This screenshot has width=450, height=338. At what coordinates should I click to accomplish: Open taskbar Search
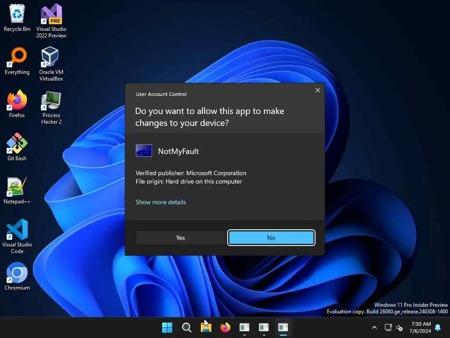[186, 327]
